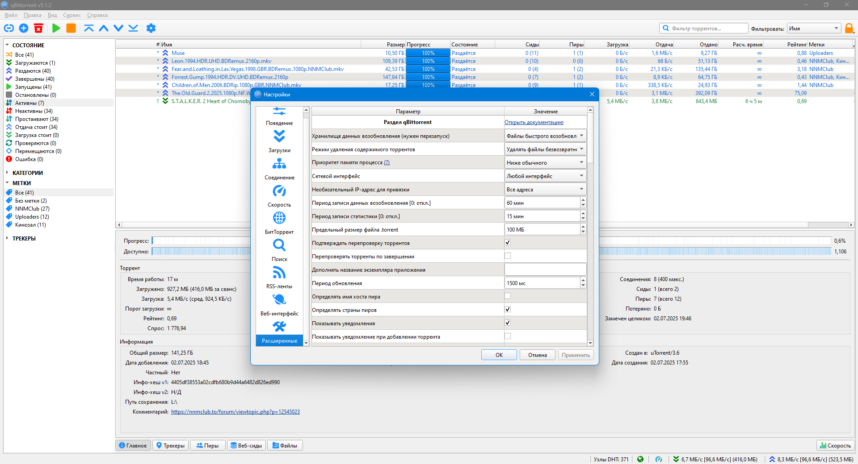
Task: Open Speed (Скорость) settings section
Action: click(x=279, y=196)
